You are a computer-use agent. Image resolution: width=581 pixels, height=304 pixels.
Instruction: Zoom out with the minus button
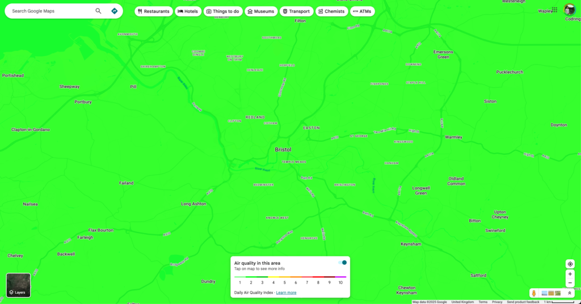570,283
